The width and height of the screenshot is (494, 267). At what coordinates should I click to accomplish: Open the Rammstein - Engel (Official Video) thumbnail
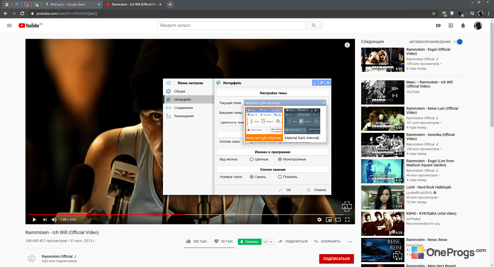tap(383, 60)
